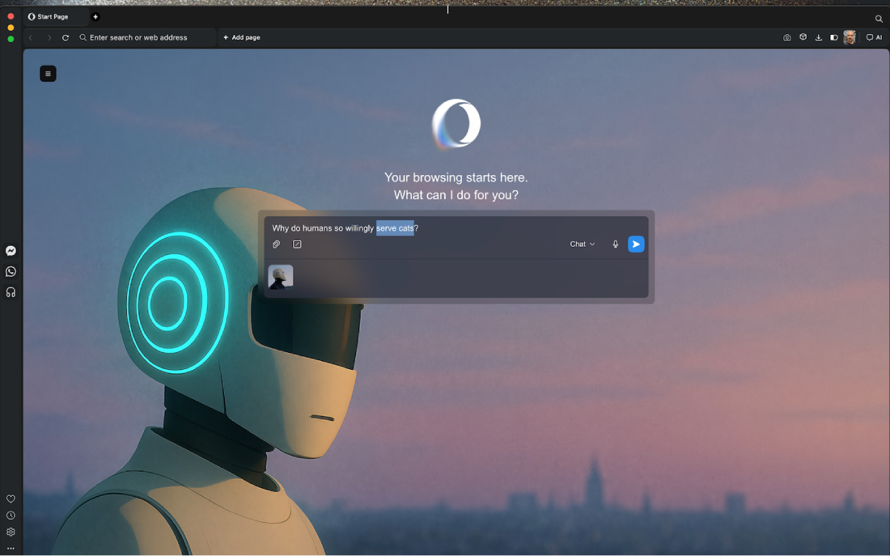Screen dimensions: 890x556
Task: Select the Start Page tab
Action: (52, 16)
